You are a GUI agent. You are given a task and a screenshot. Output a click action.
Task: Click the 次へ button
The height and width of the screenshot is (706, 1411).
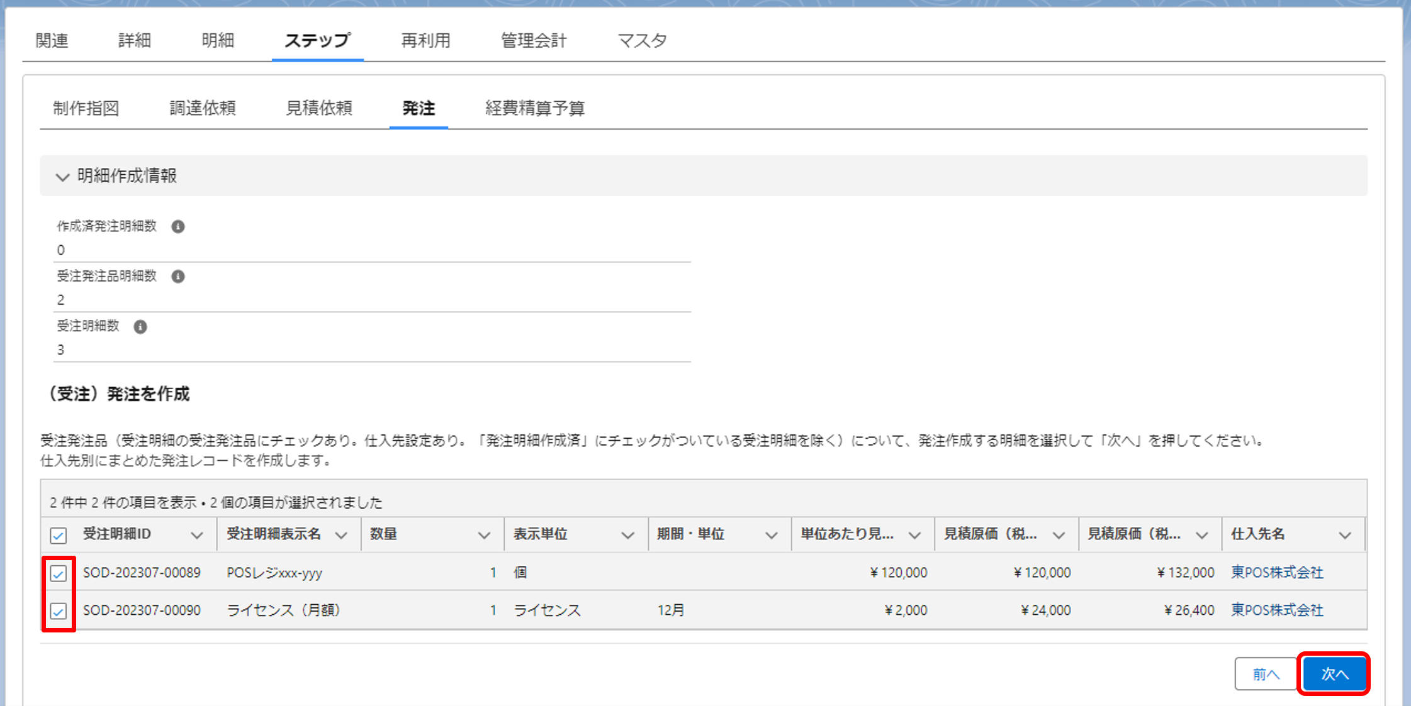(x=1334, y=675)
